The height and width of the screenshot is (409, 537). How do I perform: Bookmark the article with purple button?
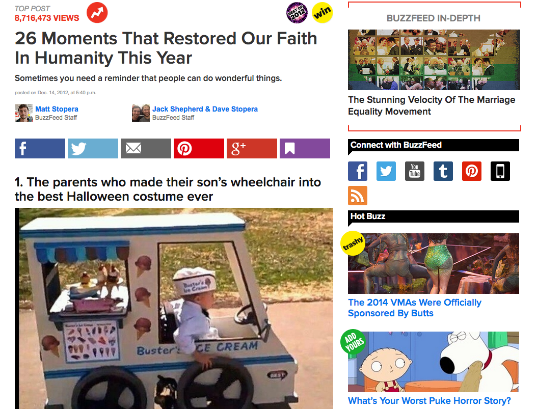(305, 148)
